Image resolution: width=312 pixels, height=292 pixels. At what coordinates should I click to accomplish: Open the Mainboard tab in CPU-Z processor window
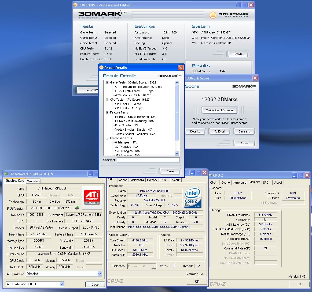click(x=137, y=180)
